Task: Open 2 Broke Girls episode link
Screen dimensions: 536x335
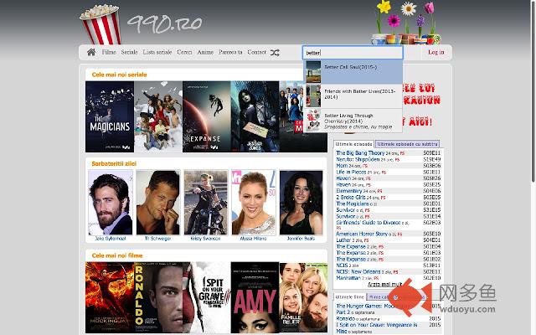Action: tap(351, 198)
